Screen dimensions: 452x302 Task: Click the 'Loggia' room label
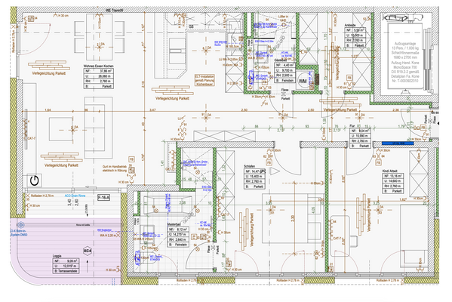pos(57,256)
